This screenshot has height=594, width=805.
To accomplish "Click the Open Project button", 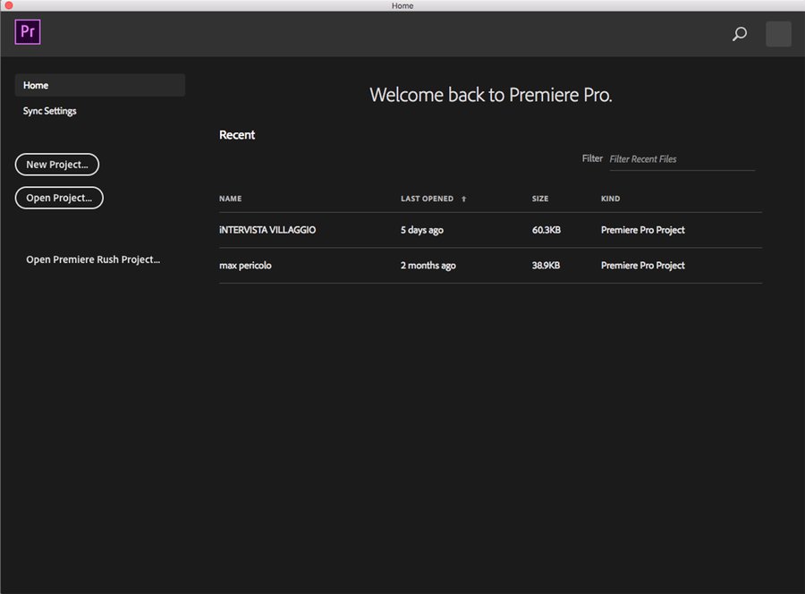I will coord(59,198).
